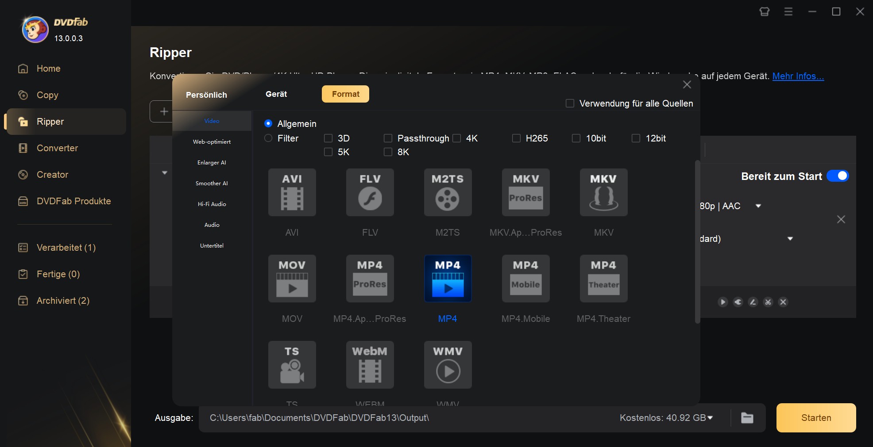Check the H265 filter checkbox

517,138
